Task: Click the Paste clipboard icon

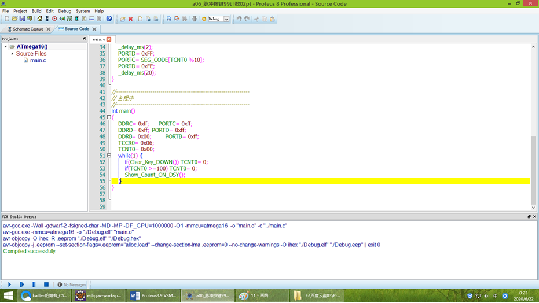Action: pos(273,19)
